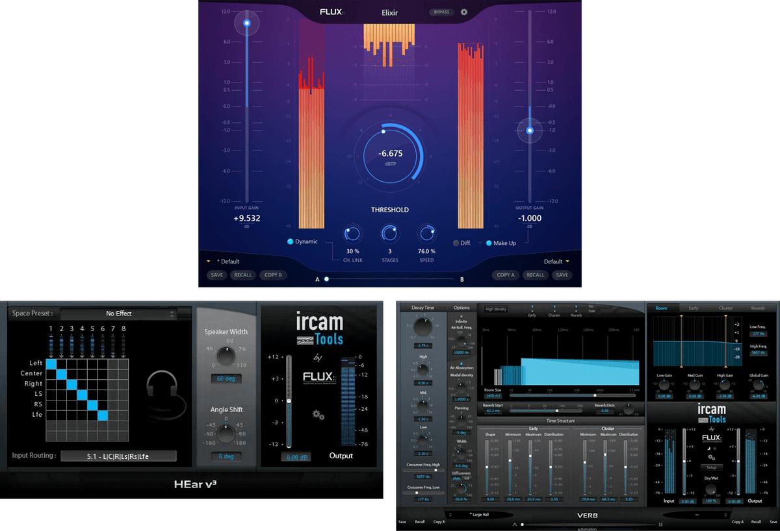This screenshot has height=531, width=780.
Task: Click the settings gear in Elixir header
Action: click(463, 12)
